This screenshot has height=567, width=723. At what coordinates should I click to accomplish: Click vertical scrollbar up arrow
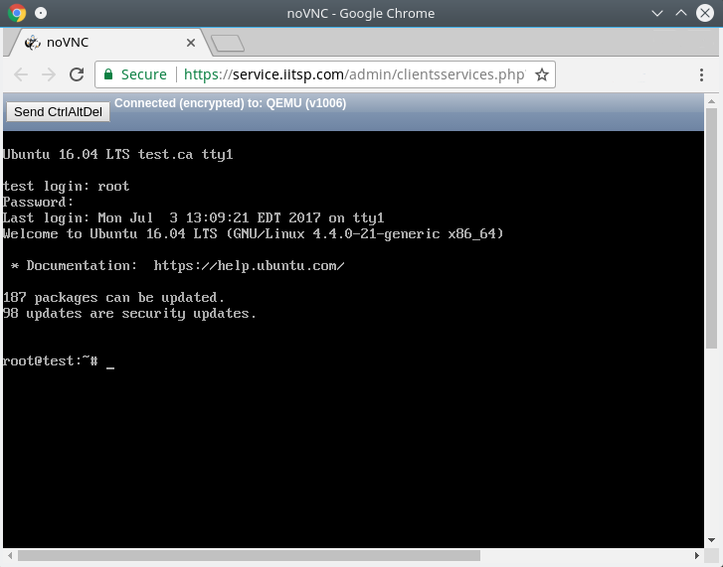point(711,101)
